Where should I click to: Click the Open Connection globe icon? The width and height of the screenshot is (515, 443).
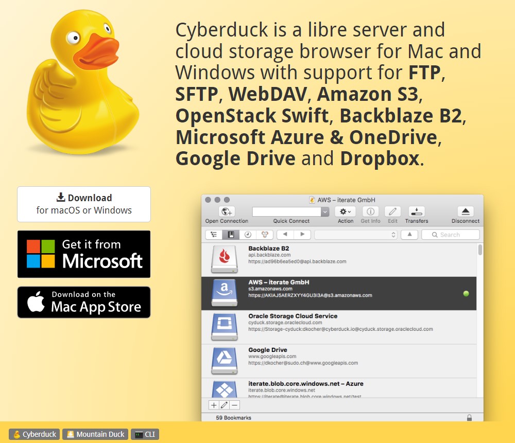227,211
